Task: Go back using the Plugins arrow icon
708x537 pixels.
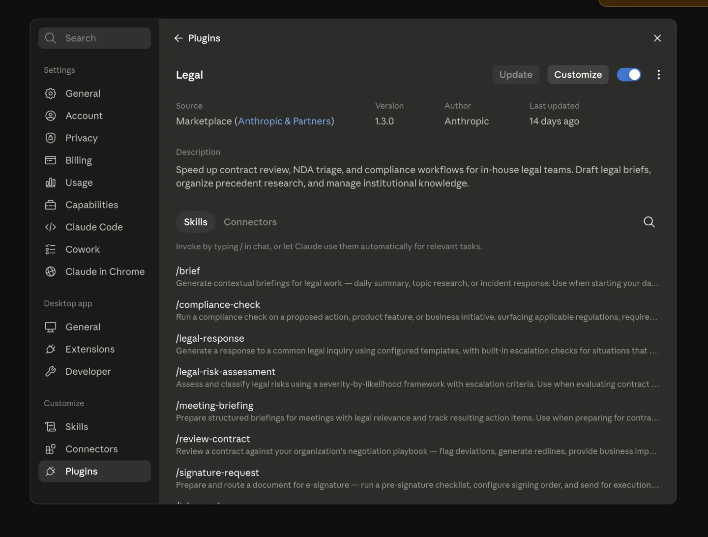Action: pos(178,38)
